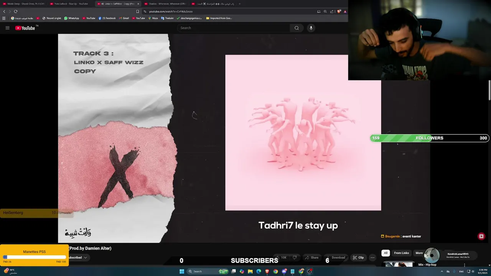Select the All filter chip
This screenshot has height=276, width=491.
pyautogui.click(x=386, y=253)
